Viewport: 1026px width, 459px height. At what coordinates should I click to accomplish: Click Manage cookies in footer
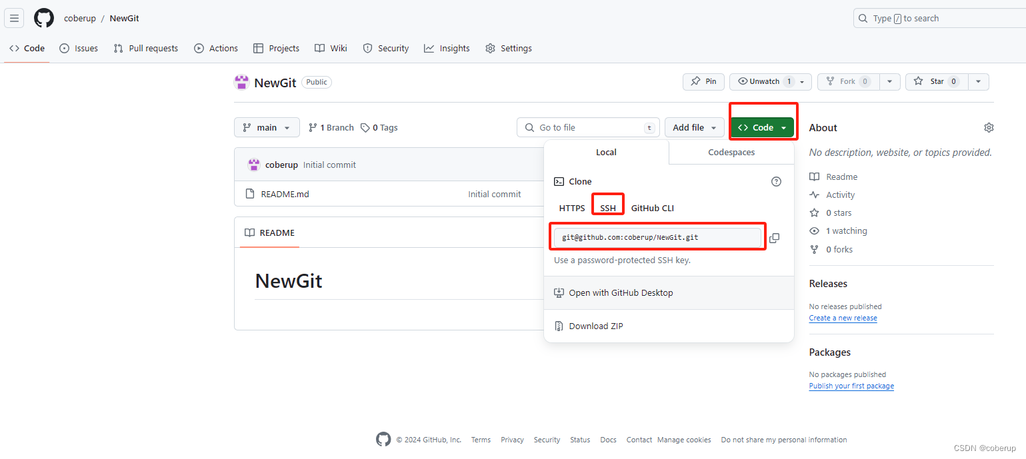click(x=684, y=440)
